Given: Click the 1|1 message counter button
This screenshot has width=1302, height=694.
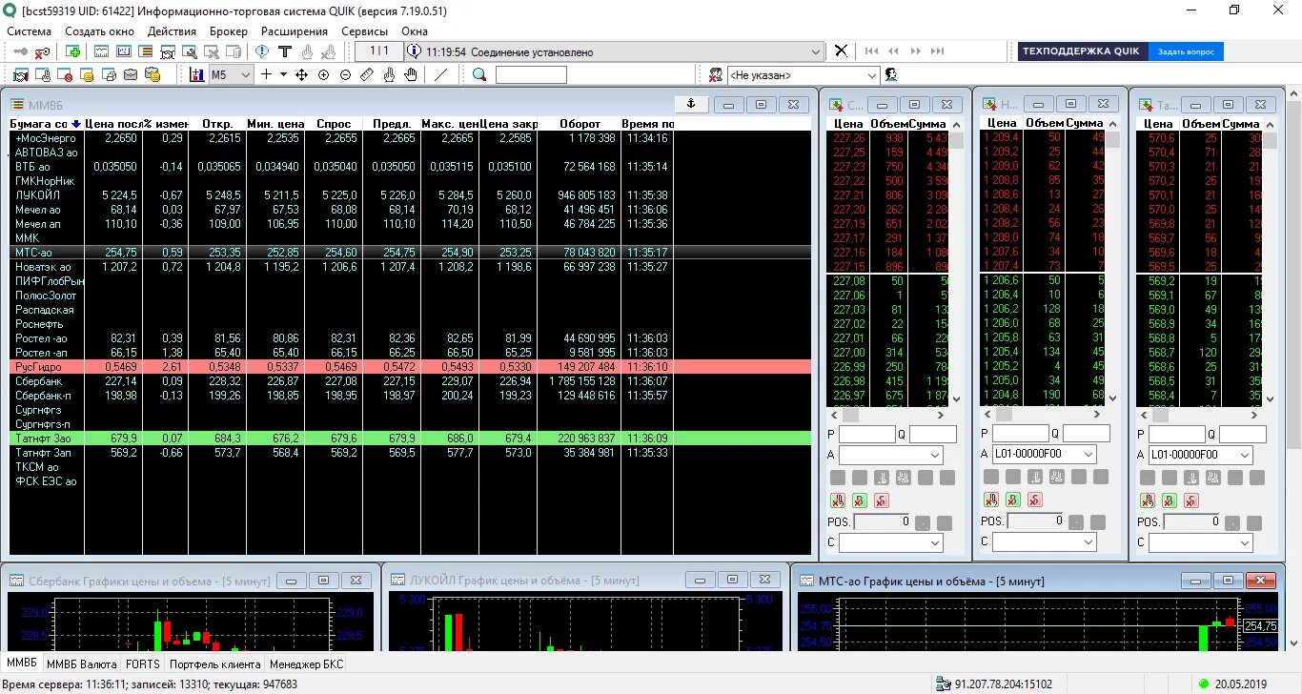Looking at the screenshot, I should (x=378, y=51).
